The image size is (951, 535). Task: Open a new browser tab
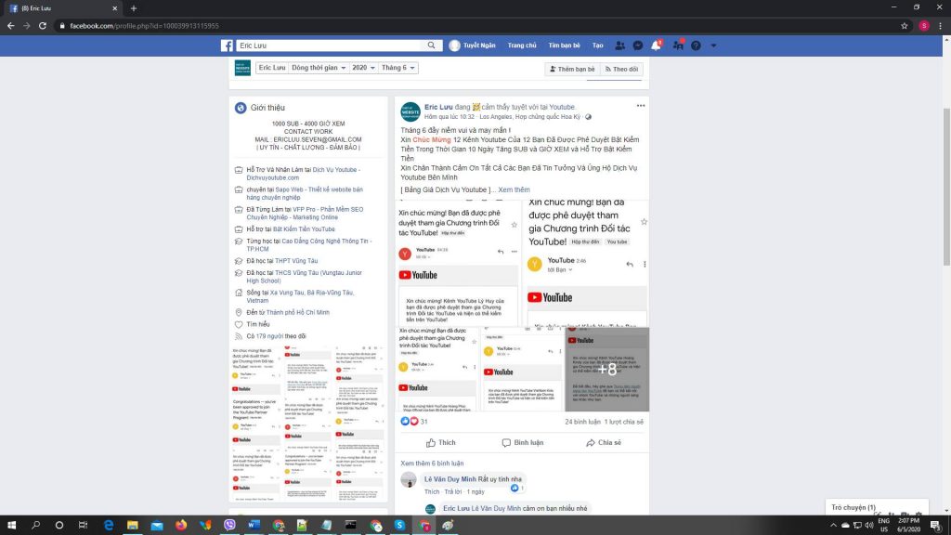(x=134, y=8)
